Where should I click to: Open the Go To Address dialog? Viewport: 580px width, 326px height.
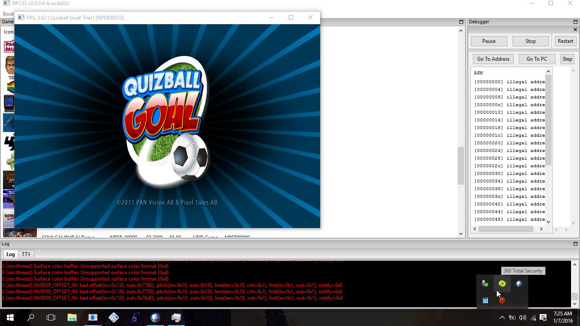(x=493, y=59)
